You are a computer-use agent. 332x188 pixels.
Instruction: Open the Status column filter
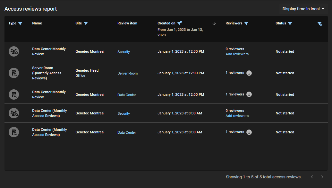[x=290, y=23]
